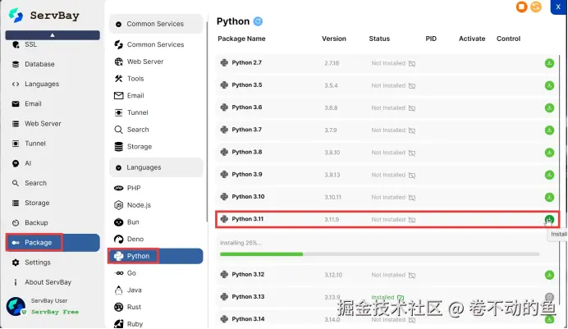Click the ServBay logo icon
Image resolution: width=568 pixels, height=329 pixels.
pos(16,16)
